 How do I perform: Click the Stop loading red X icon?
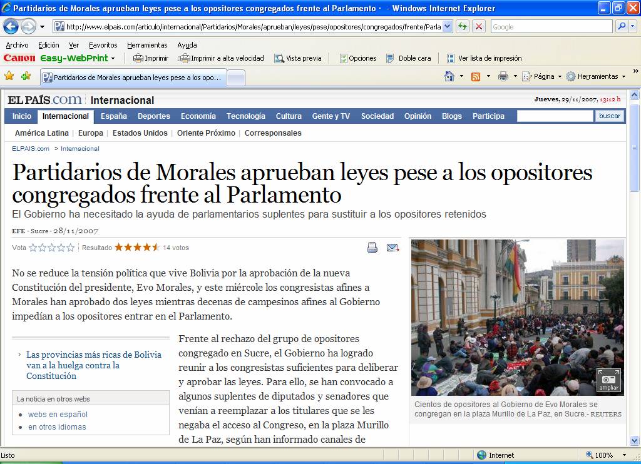(x=479, y=27)
